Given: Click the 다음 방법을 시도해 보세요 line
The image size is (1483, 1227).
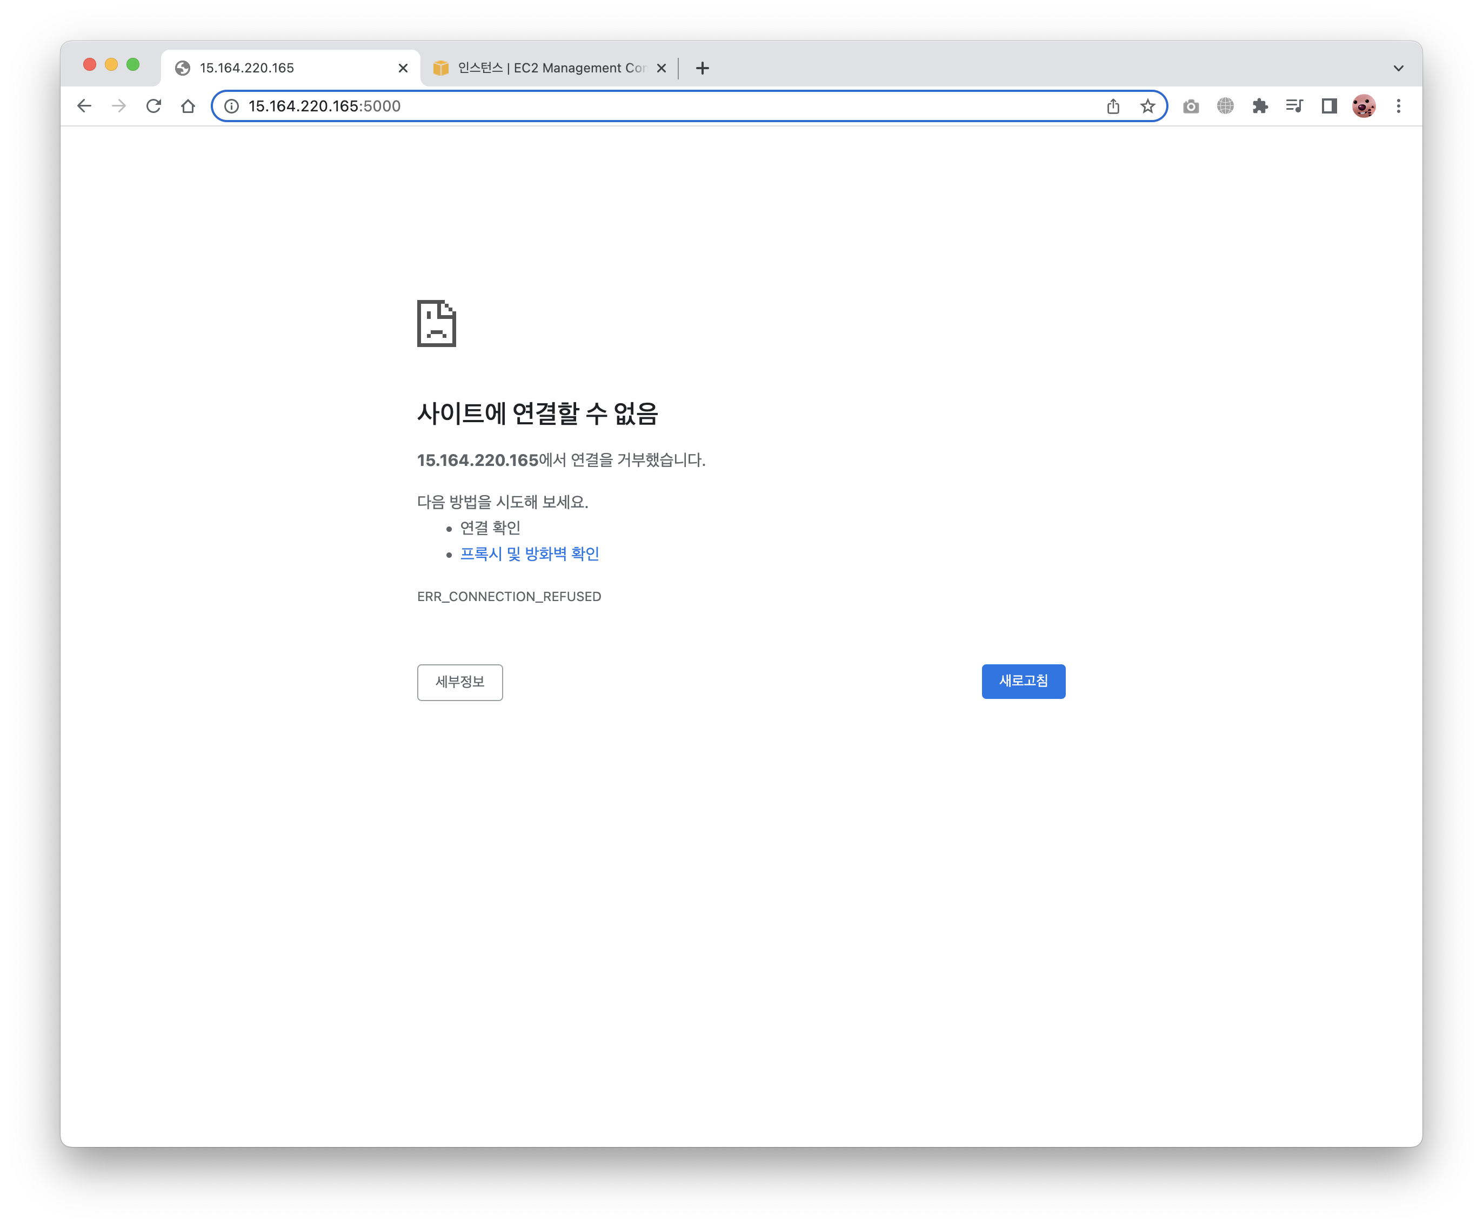Looking at the screenshot, I should (x=503, y=502).
